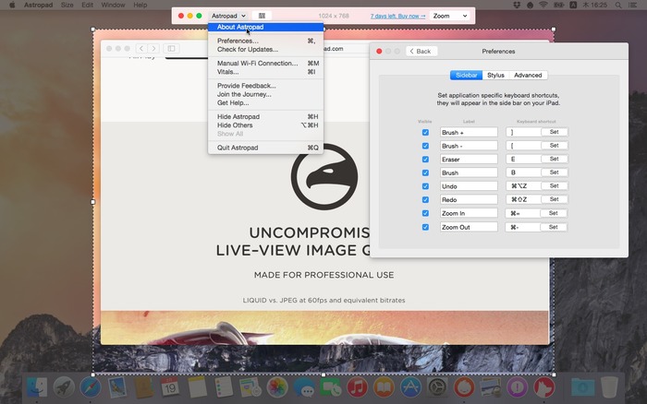Open the Trash in the Dock
Viewport: 647px width, 404px height.
click(609, 387)
